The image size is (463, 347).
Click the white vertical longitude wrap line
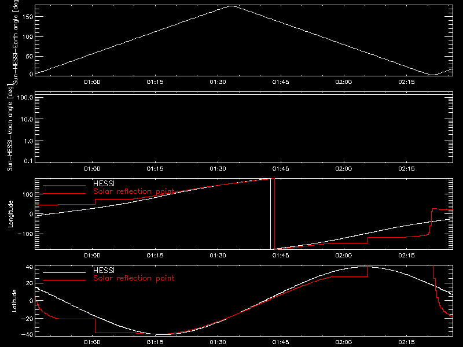[x=270, y=214]
